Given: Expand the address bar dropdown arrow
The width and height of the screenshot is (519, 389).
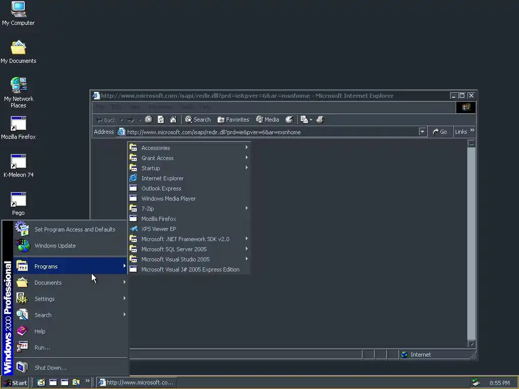Looking at the screenshot, I should click(x=422, y=132).
